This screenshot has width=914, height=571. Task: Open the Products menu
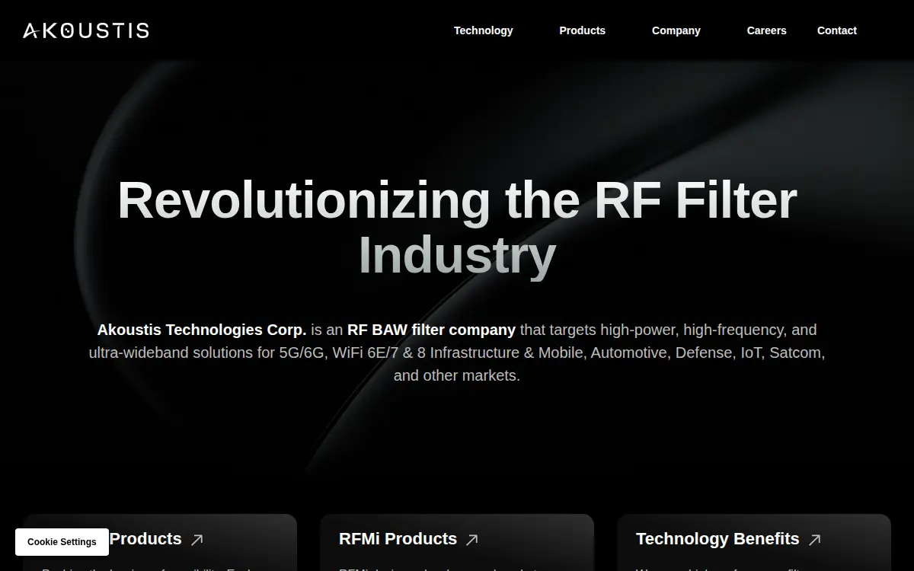click(x=583, y=30)
